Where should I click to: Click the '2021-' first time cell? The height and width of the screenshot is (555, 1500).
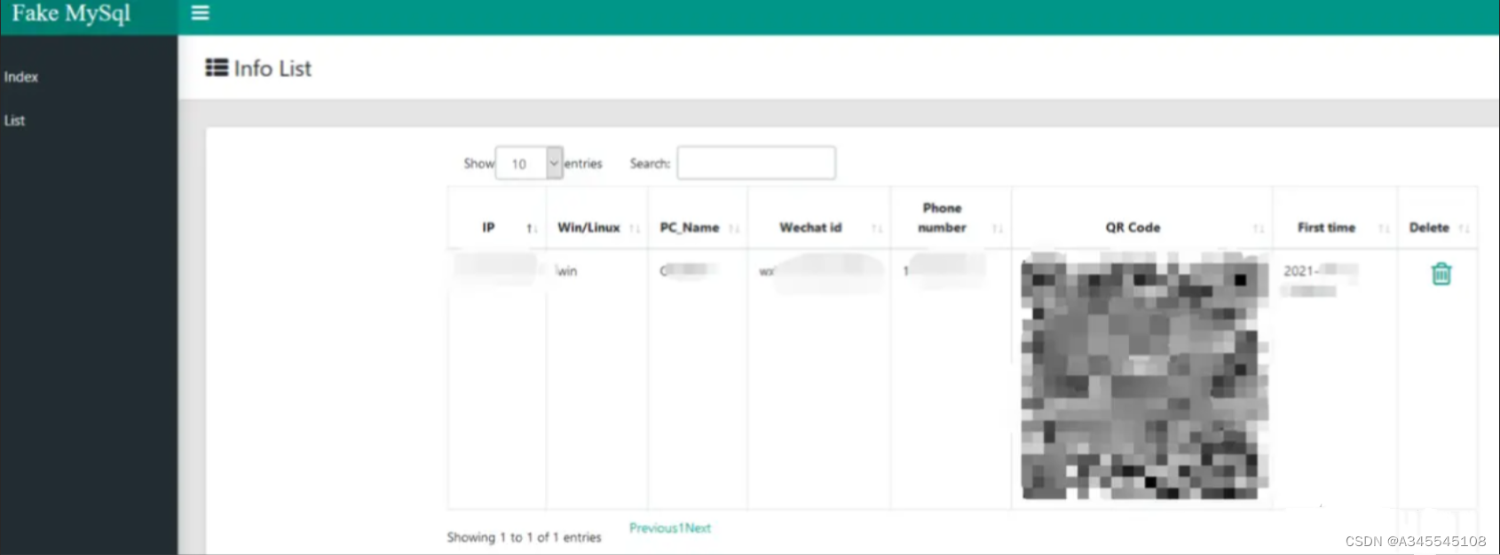point(1301,271)
